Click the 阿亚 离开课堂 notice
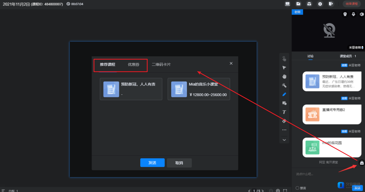 pyautogui.click(x=328, y=162)
